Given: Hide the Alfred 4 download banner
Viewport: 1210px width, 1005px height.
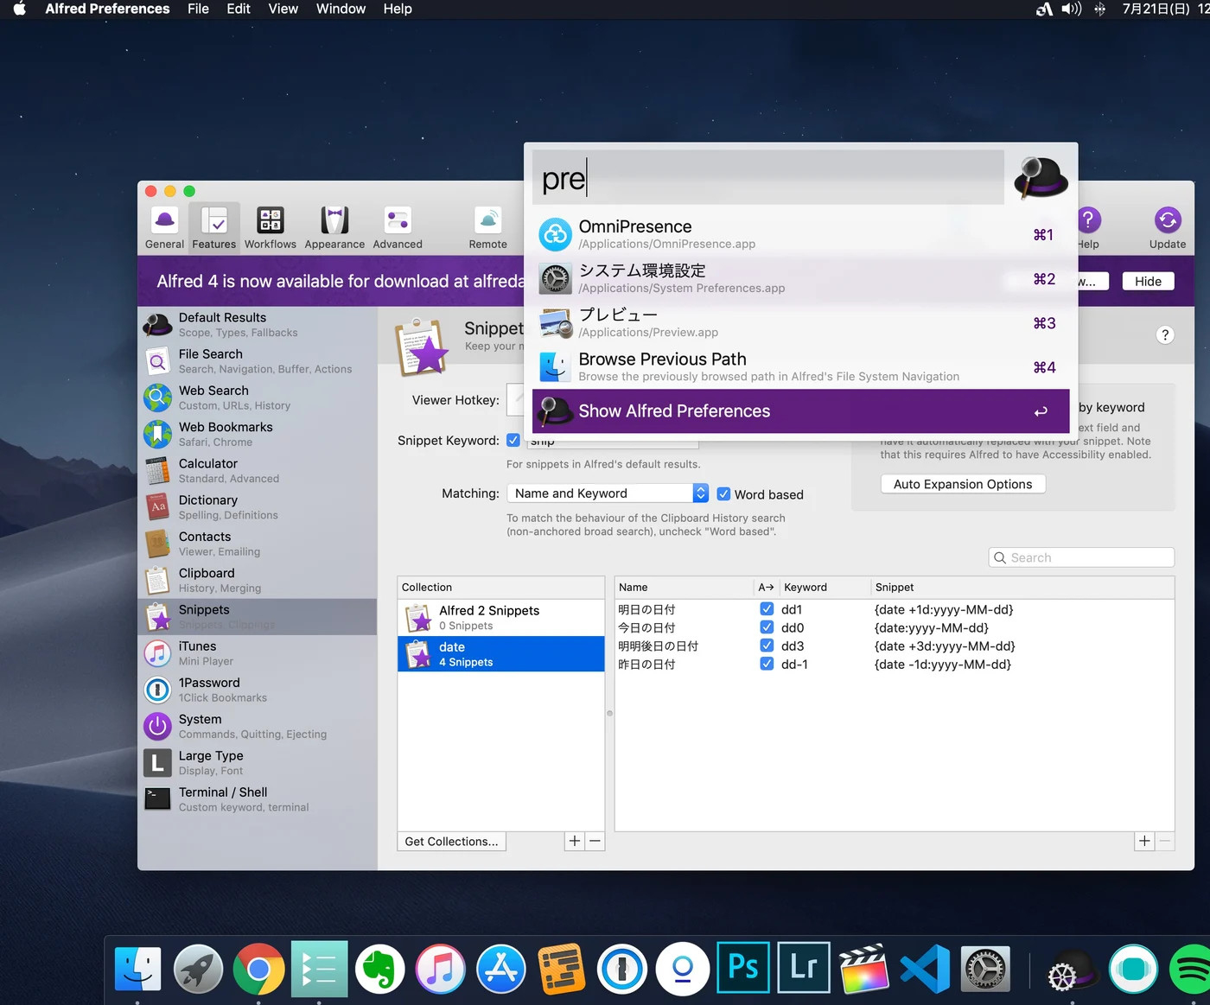Looking at the screenshot, I should point(1148,281).
